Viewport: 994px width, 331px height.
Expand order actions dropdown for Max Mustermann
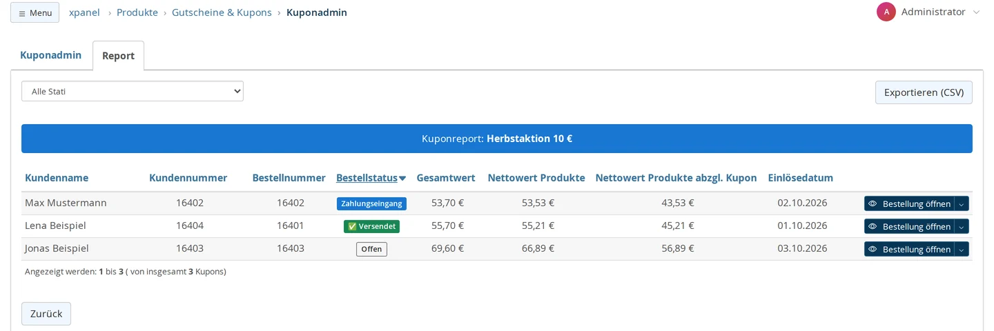(962, 203)
